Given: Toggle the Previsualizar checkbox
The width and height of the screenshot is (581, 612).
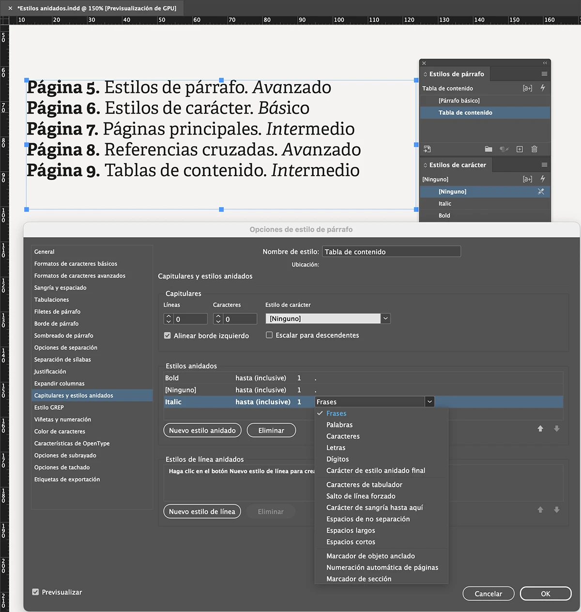Looking at the screenshot, I should [35, 592].
